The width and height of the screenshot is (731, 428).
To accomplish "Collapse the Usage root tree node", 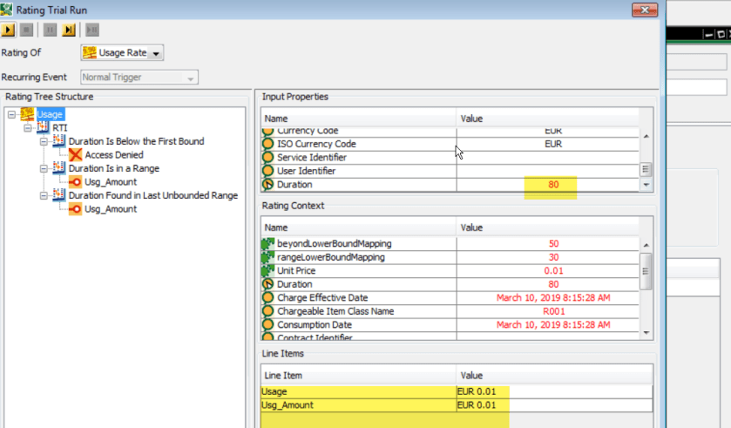I will click(x=10, y=114).
